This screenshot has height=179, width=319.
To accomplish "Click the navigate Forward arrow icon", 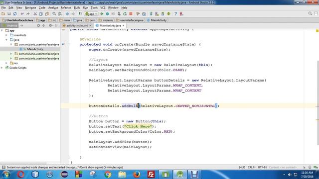I will (x=73, y=14).
